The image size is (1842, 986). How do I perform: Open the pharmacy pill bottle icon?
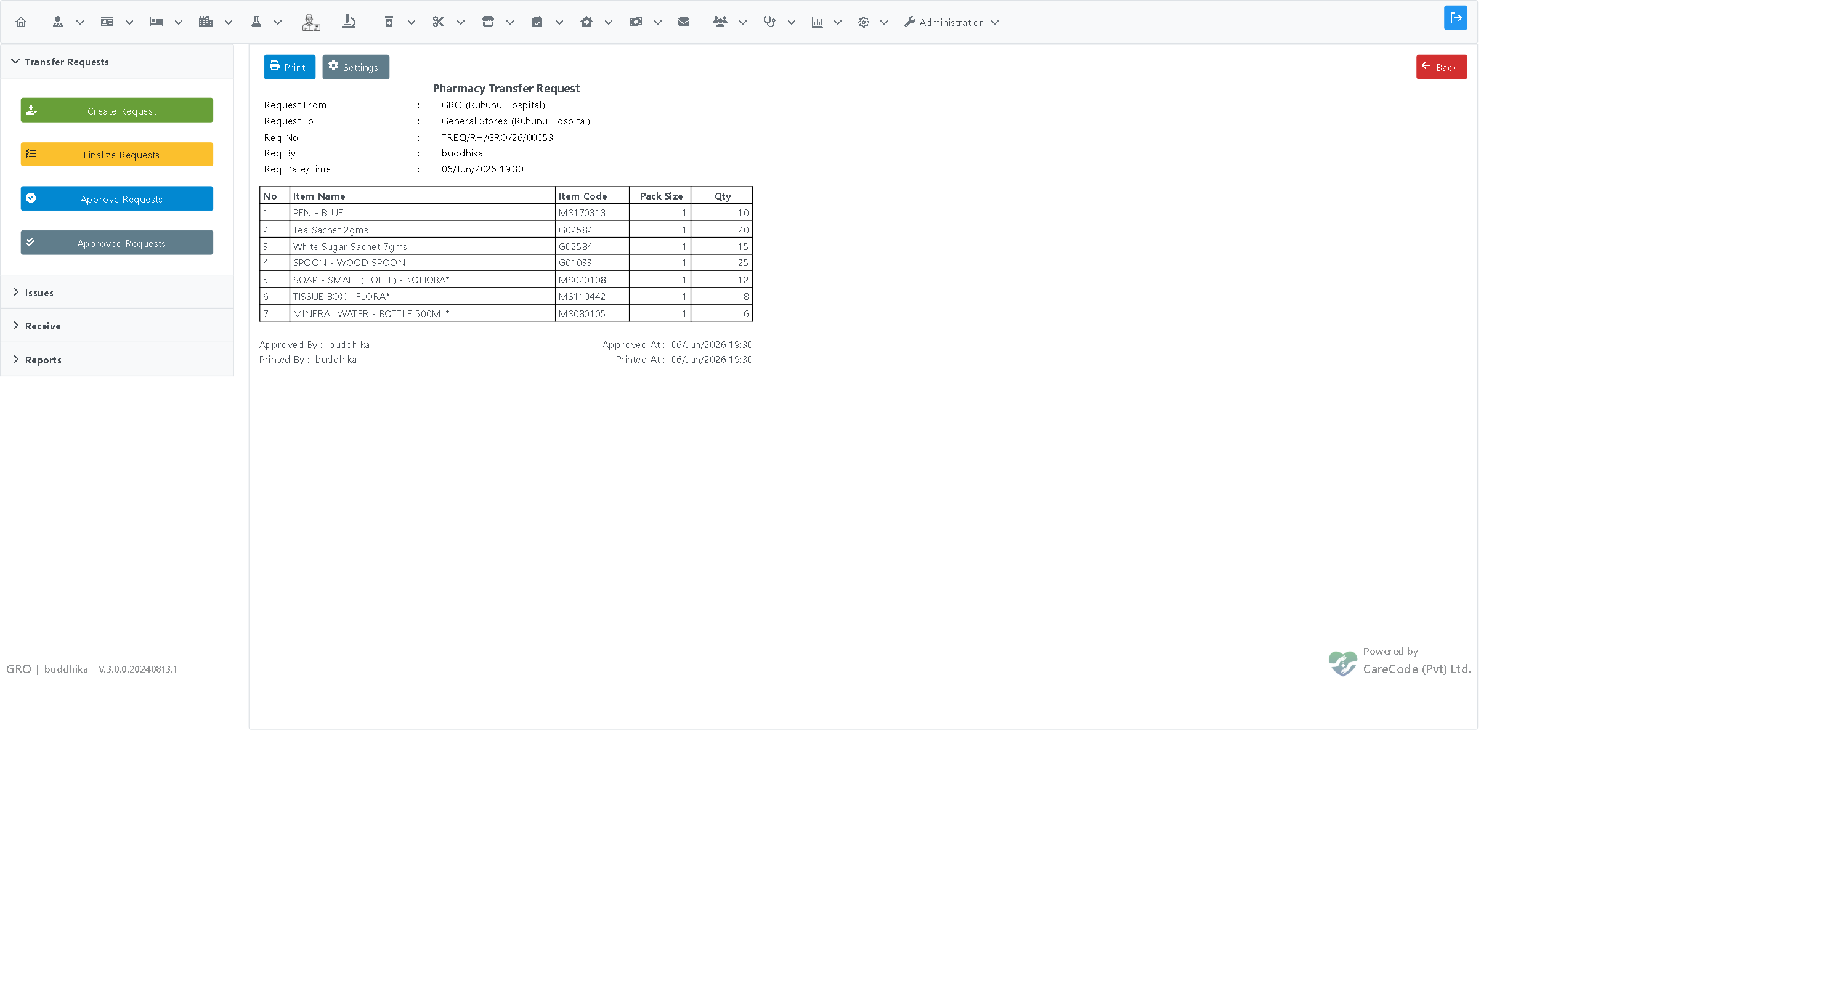coord(389,22)
